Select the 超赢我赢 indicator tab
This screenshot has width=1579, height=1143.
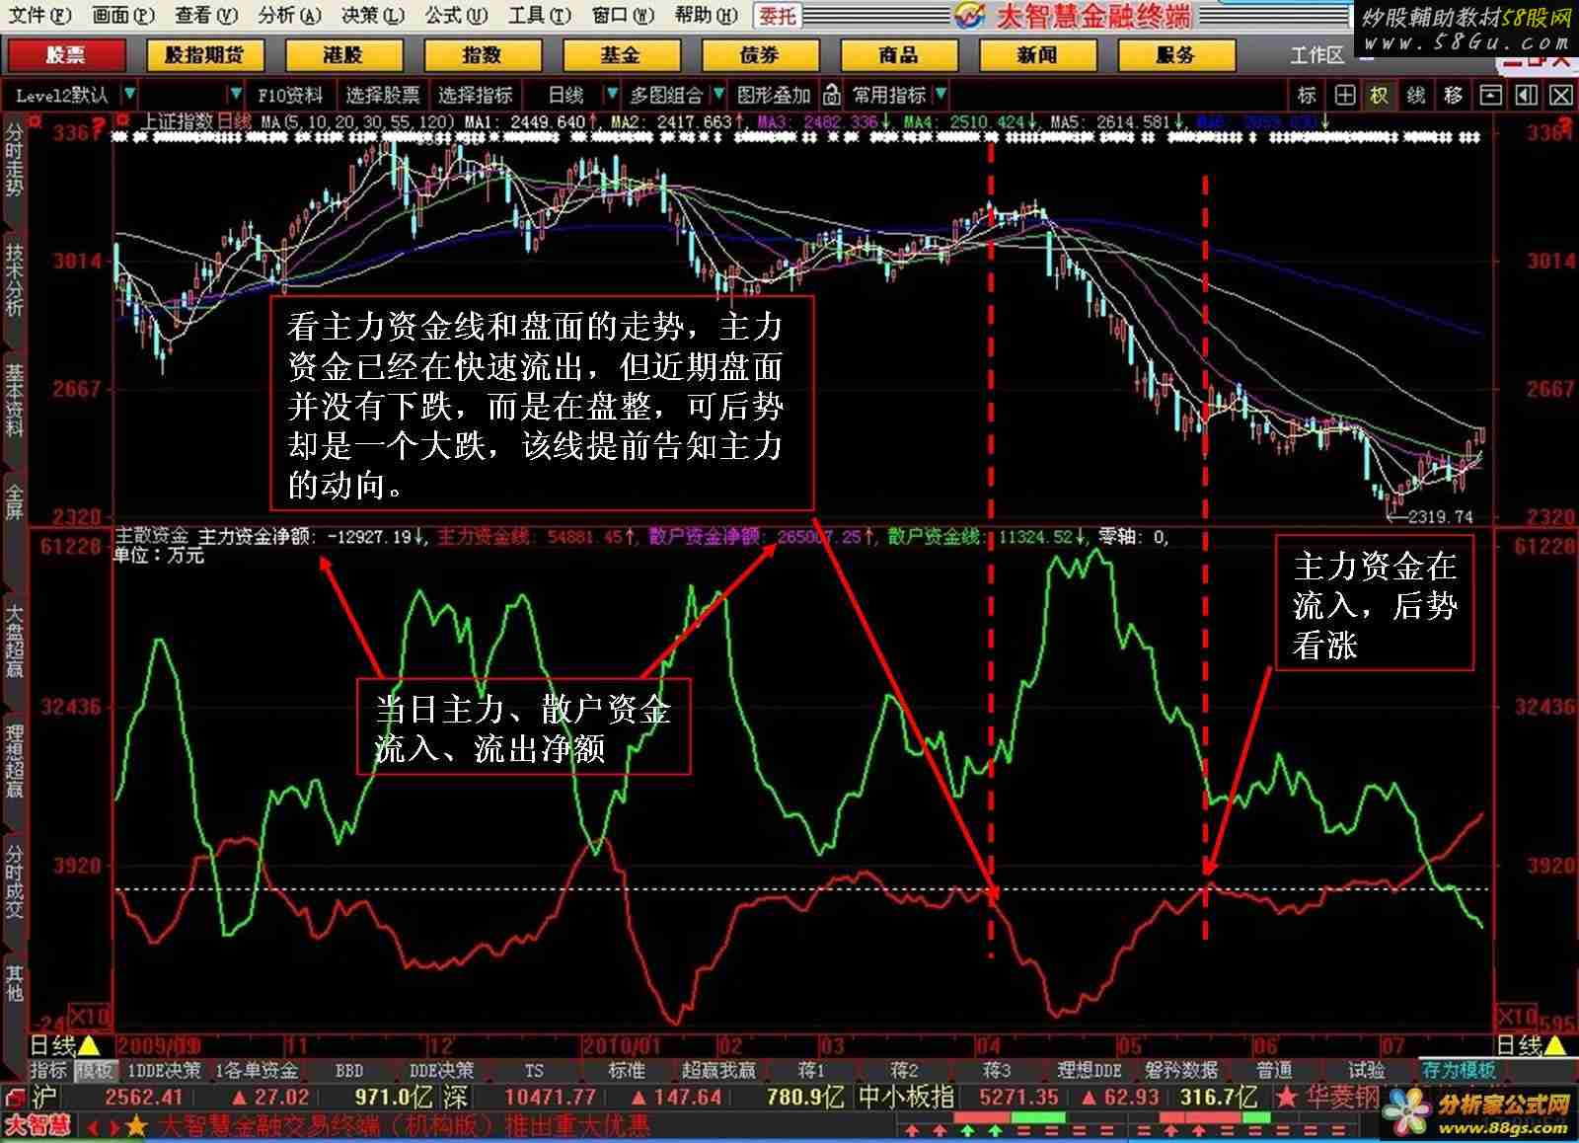coord(717,1071)
